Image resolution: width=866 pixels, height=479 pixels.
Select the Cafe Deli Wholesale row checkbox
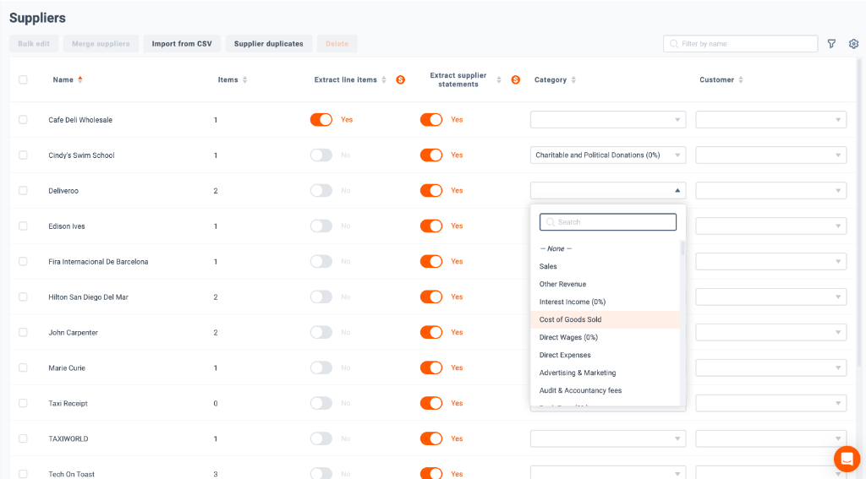(23, 119)
